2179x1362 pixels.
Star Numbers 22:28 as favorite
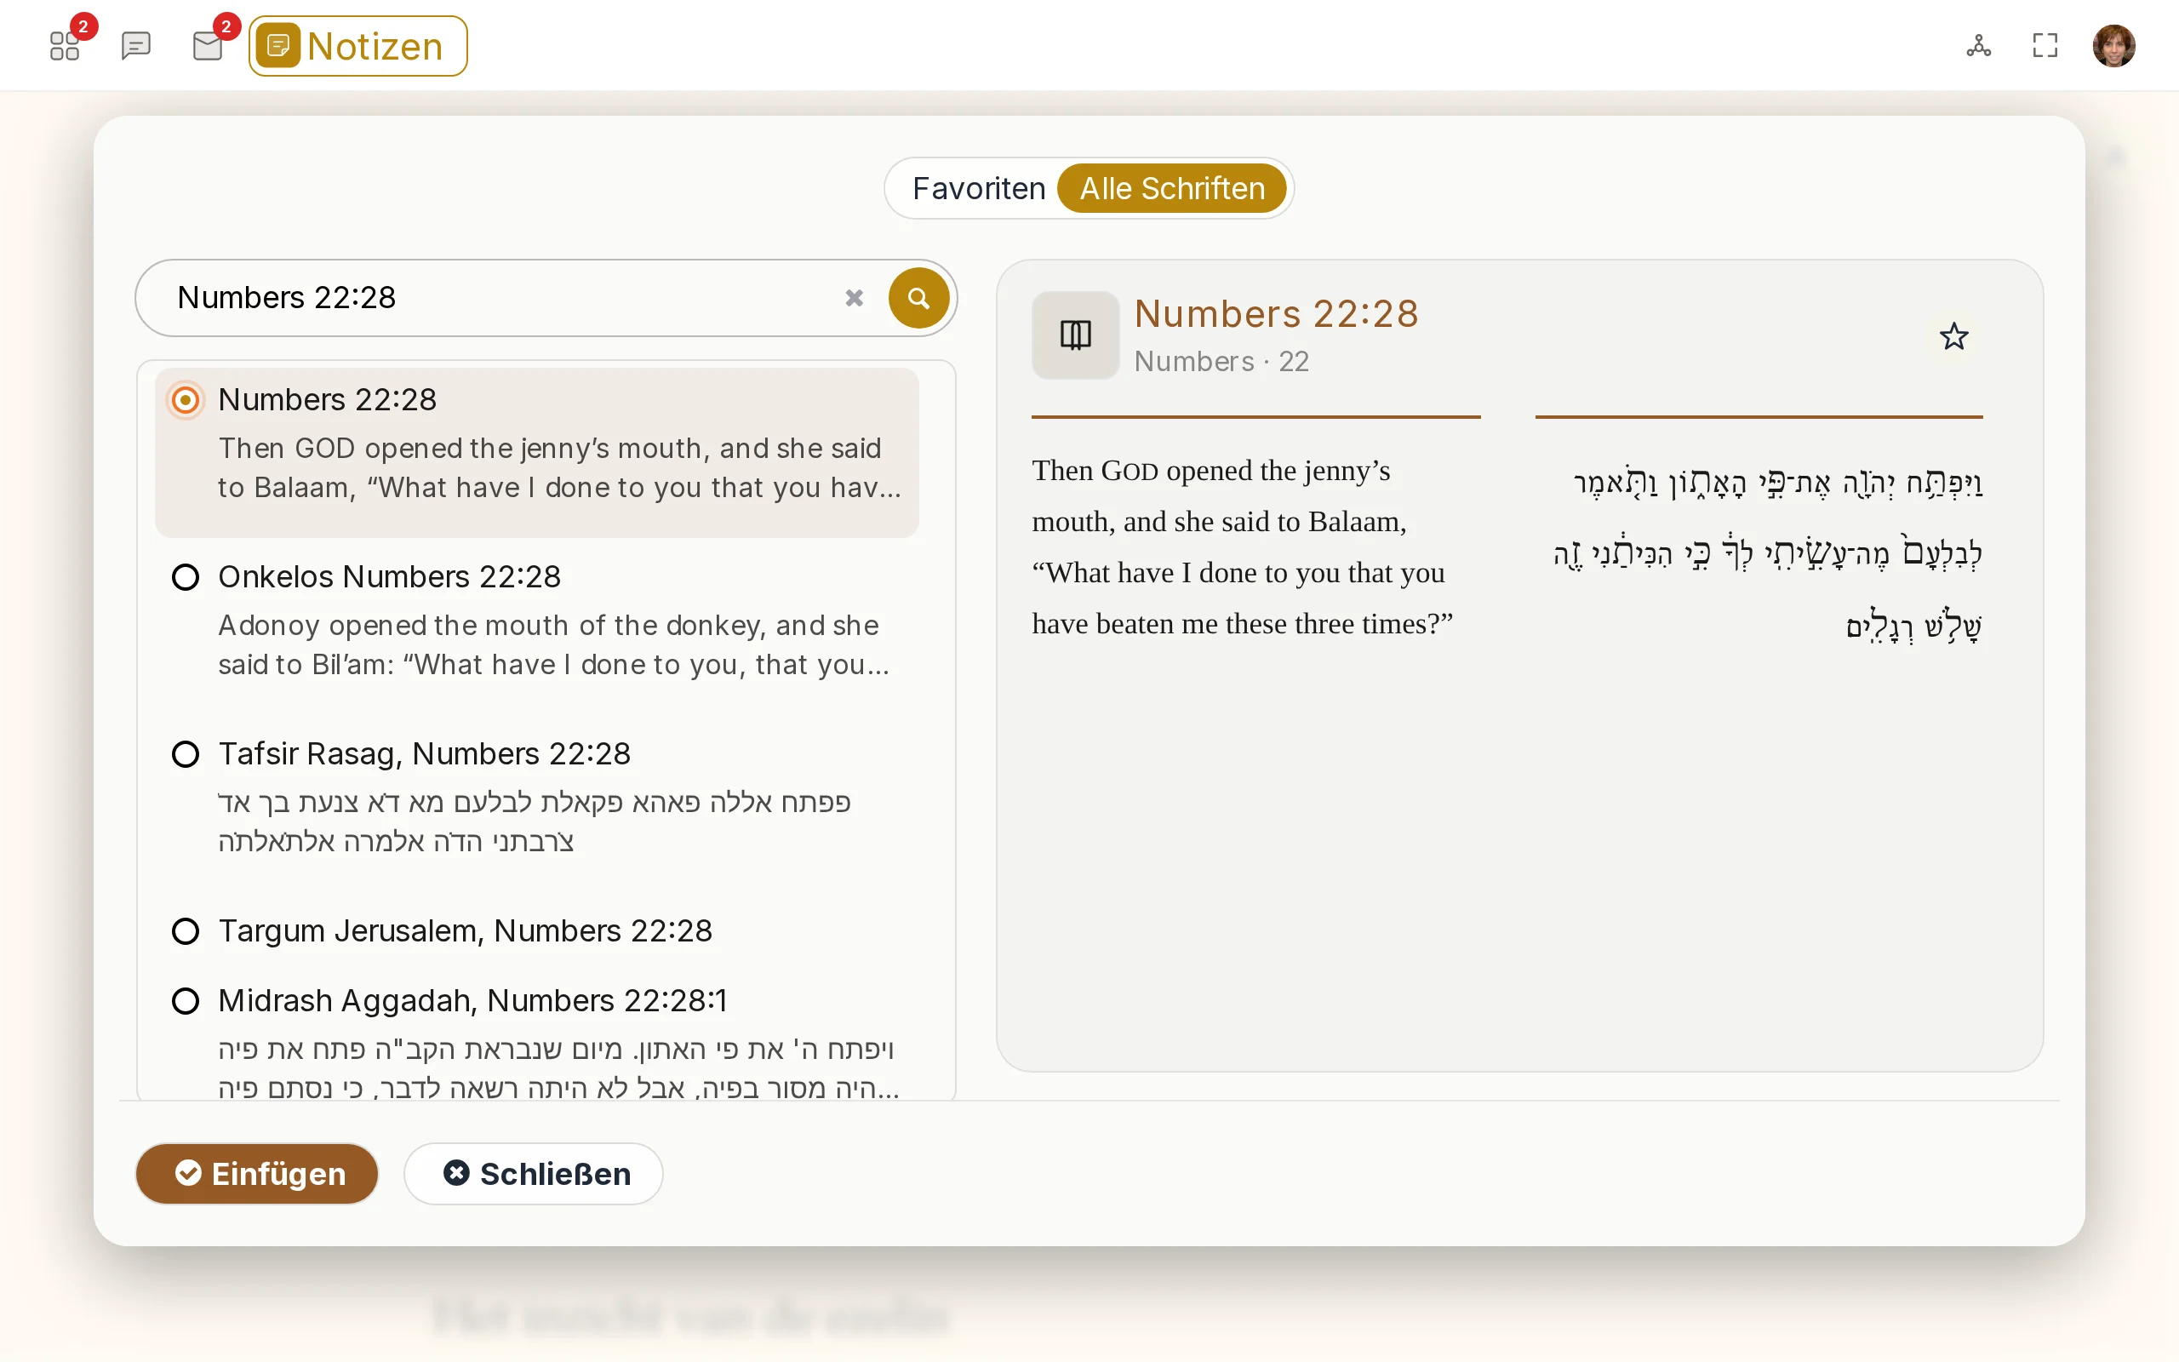pos(1953,336)
